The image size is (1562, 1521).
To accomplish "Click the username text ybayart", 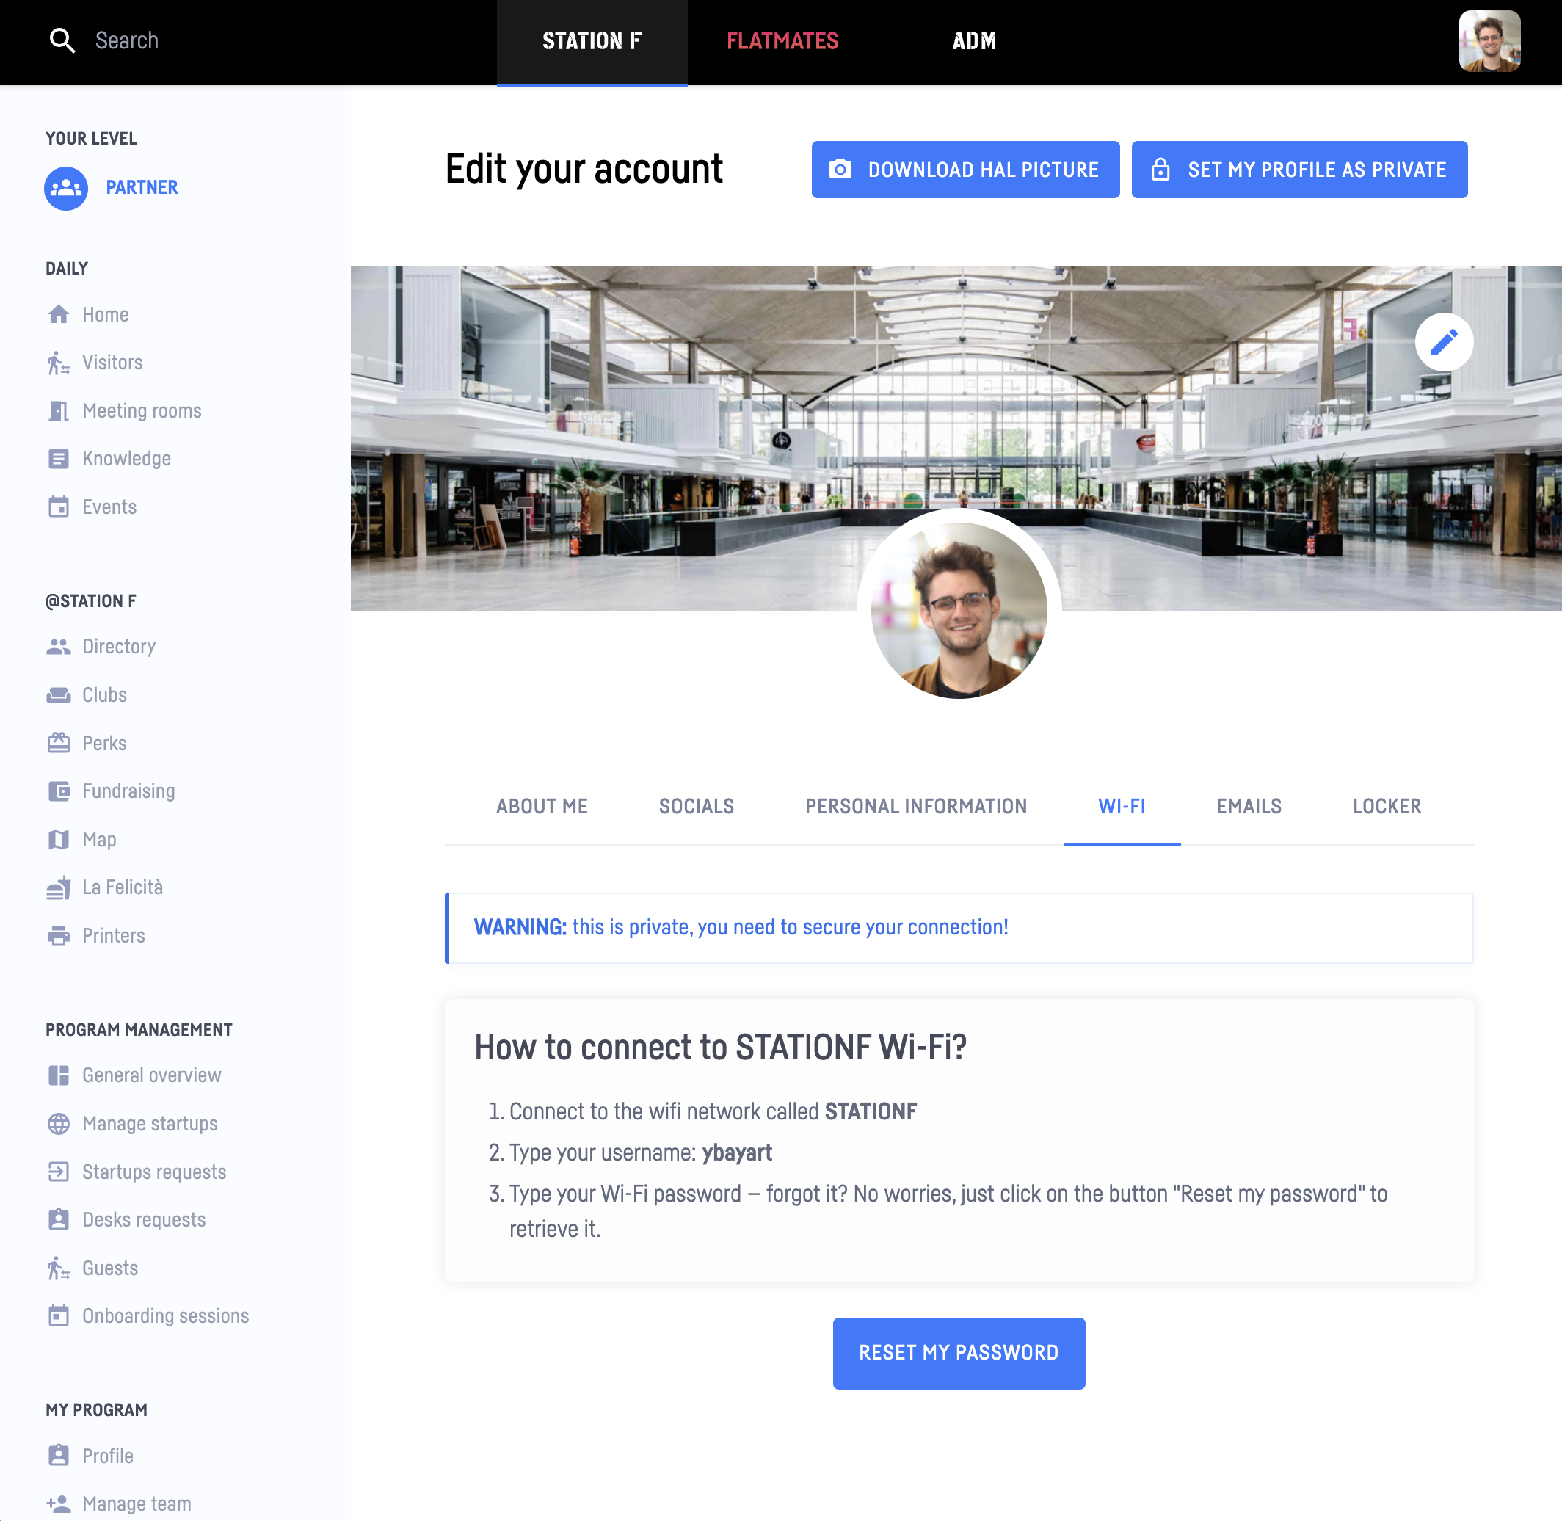I will (x=737, y=1152).
